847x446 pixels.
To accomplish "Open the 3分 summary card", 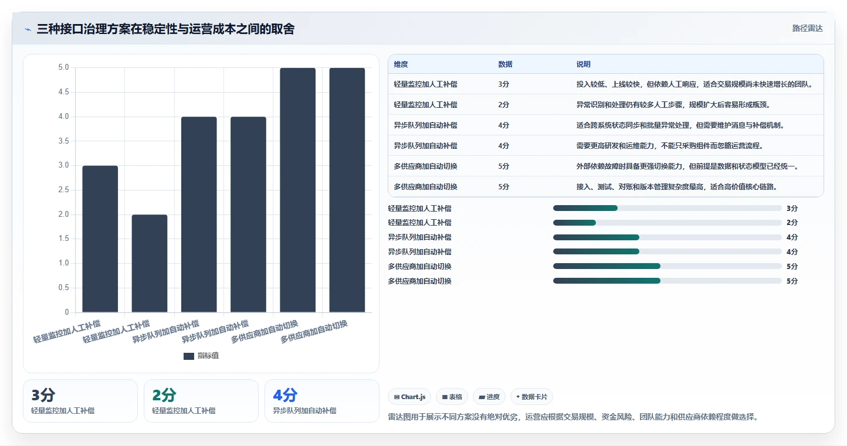I will tap(80, 401).
